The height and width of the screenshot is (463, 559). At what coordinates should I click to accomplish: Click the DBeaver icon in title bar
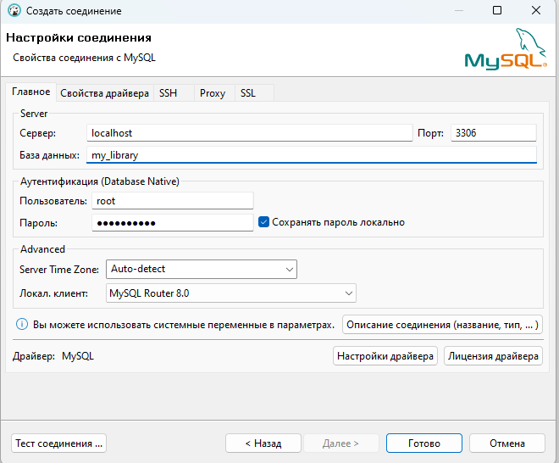[14, 11]
